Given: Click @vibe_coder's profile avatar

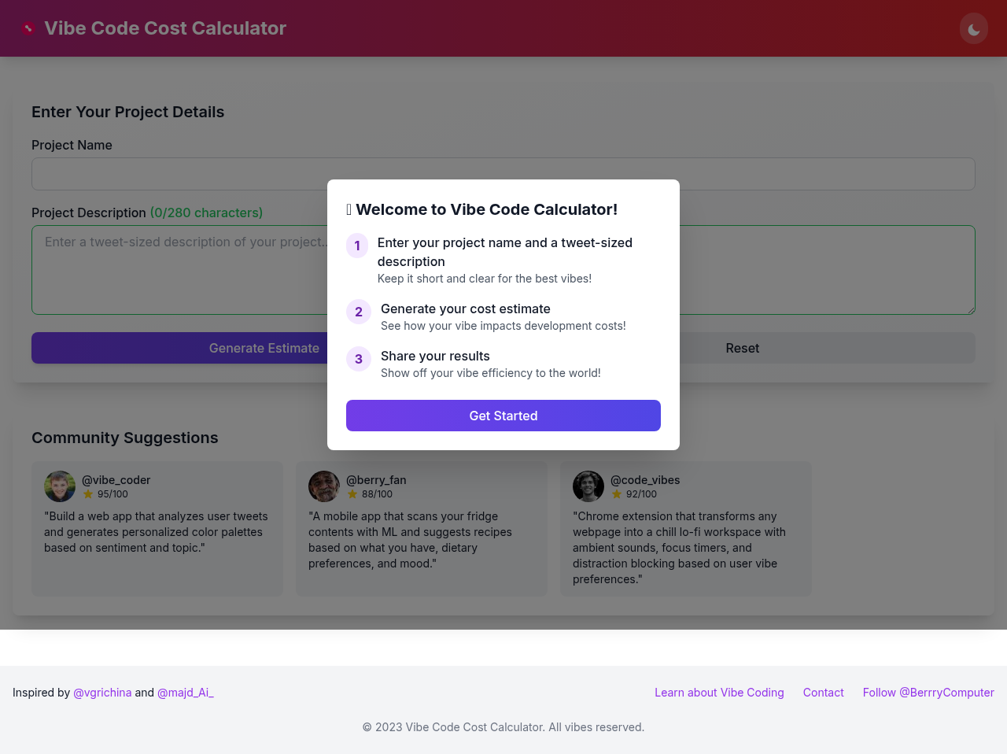Looking at the screenshot, I should (x=59, y=486).
